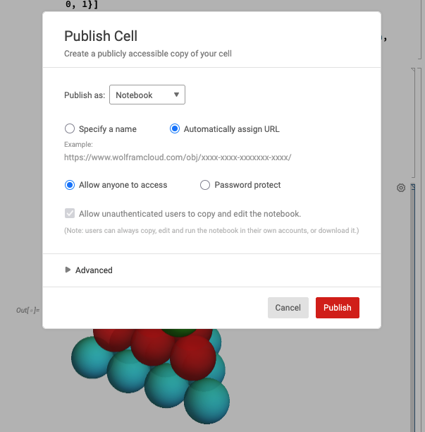Viewport: 425px width, 432px height.
Task: Click the gear icon beside the output cell
Action: tap(401, 188)
